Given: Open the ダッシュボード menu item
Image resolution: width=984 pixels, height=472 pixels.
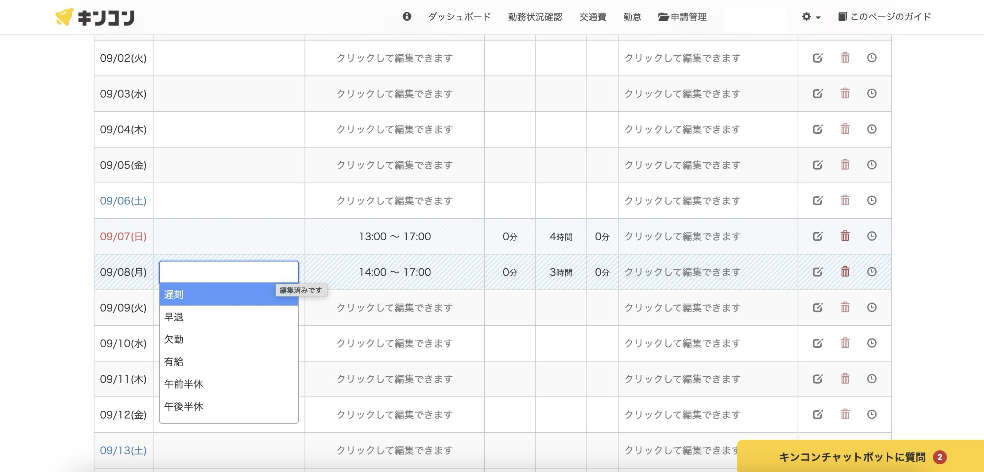Looking at the screenshot, I should (x=459, y=17).
